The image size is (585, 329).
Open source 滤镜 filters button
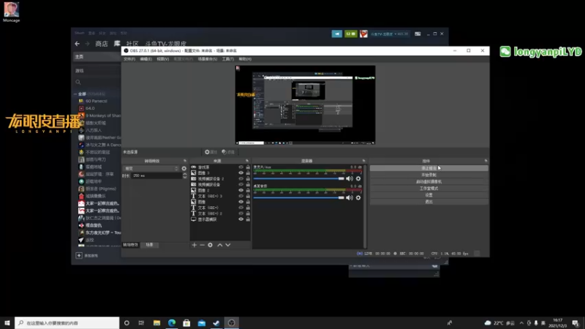click(x=228, y=152)
